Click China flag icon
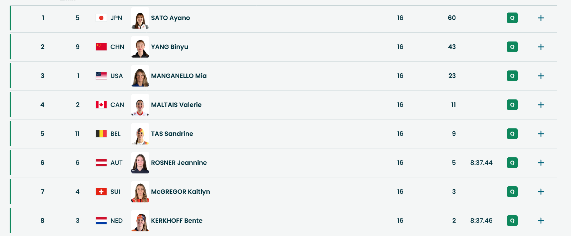The height and width of the screenshot is (236, 571). click(x=101, y=47)
